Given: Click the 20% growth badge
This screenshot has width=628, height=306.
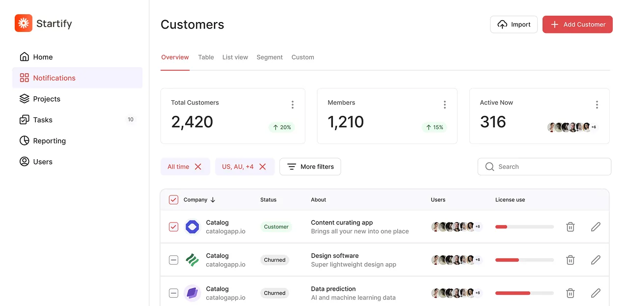Looking at the screenshot, I should click(x=281, y=127).
